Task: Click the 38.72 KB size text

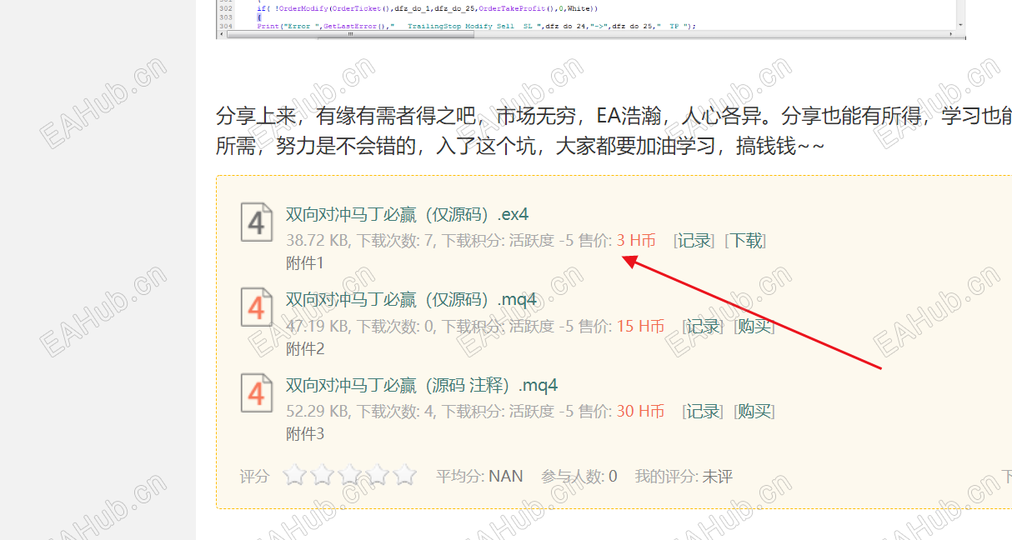Action: [318, 241]
